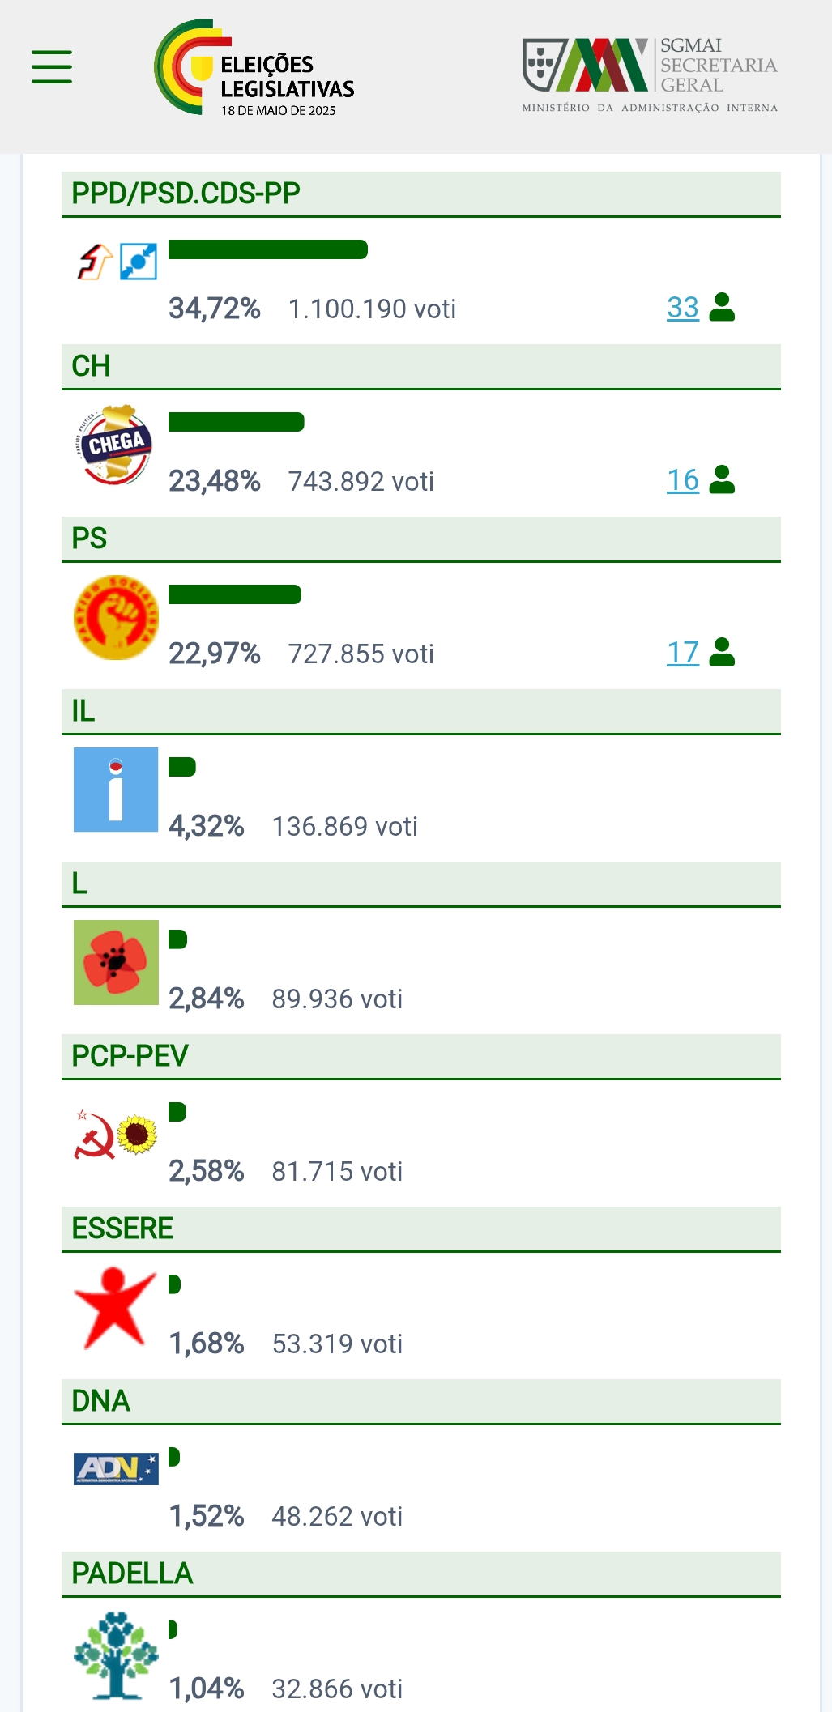The height and width of the screenshot is (1712, 832).
Task: Click the Chega party logo
Action: 116,445
